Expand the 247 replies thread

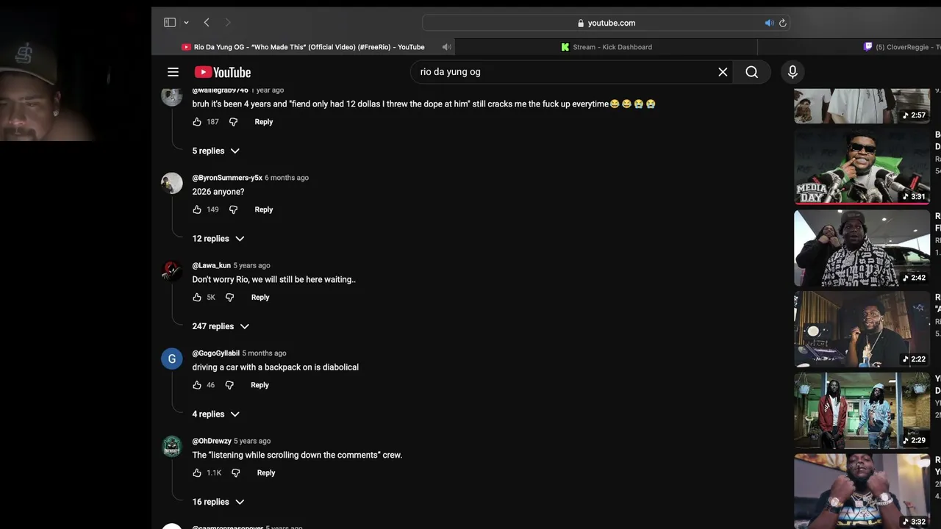tap(221, 326)
